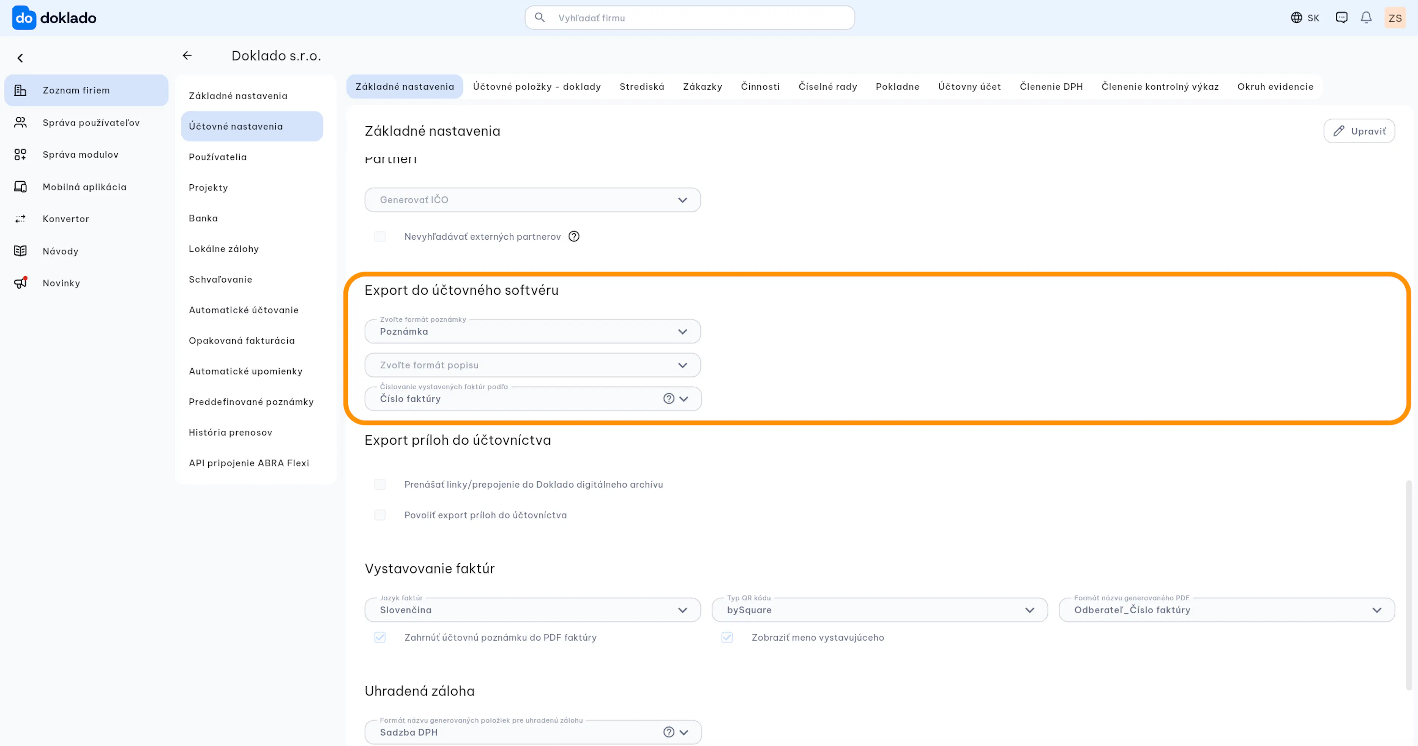Expand the Sadzba DPH dropdown arrow

(x=684, y=732)
